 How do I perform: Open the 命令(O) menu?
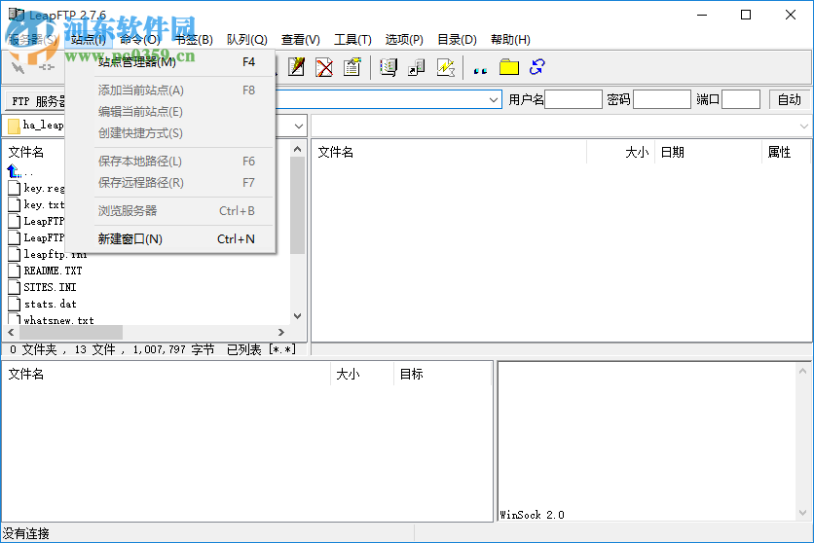pyautogui.click(x=140, y=40)
